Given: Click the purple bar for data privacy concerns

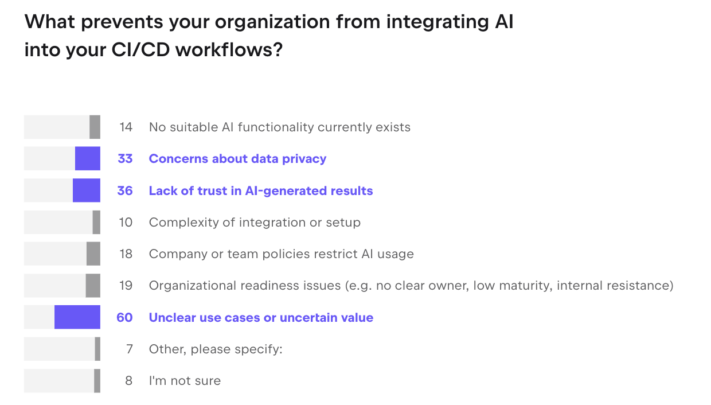Looking at the screenshot, I should [88, 159].
